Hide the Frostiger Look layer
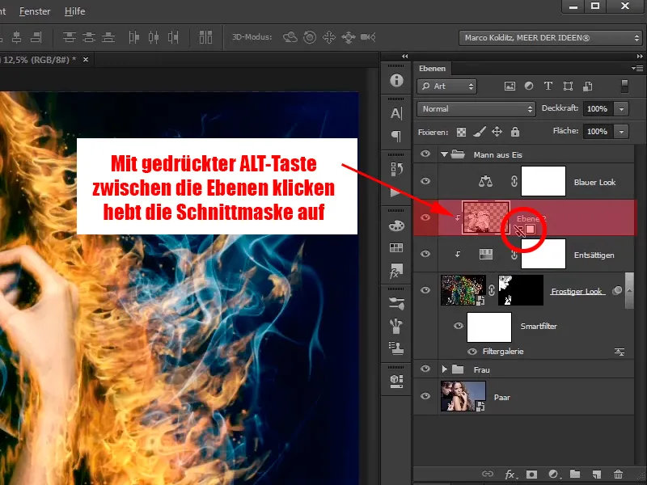 425,290
